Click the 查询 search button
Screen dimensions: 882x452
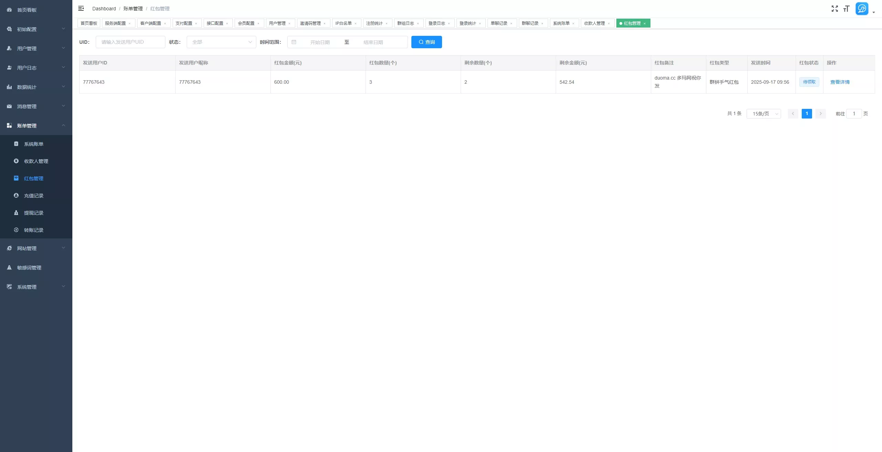pyautogui.click(x=427, y=42)
